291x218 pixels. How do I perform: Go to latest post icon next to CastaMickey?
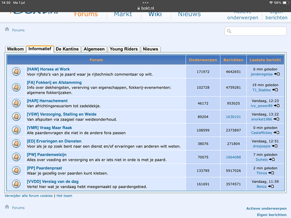[x=276, y=133]
